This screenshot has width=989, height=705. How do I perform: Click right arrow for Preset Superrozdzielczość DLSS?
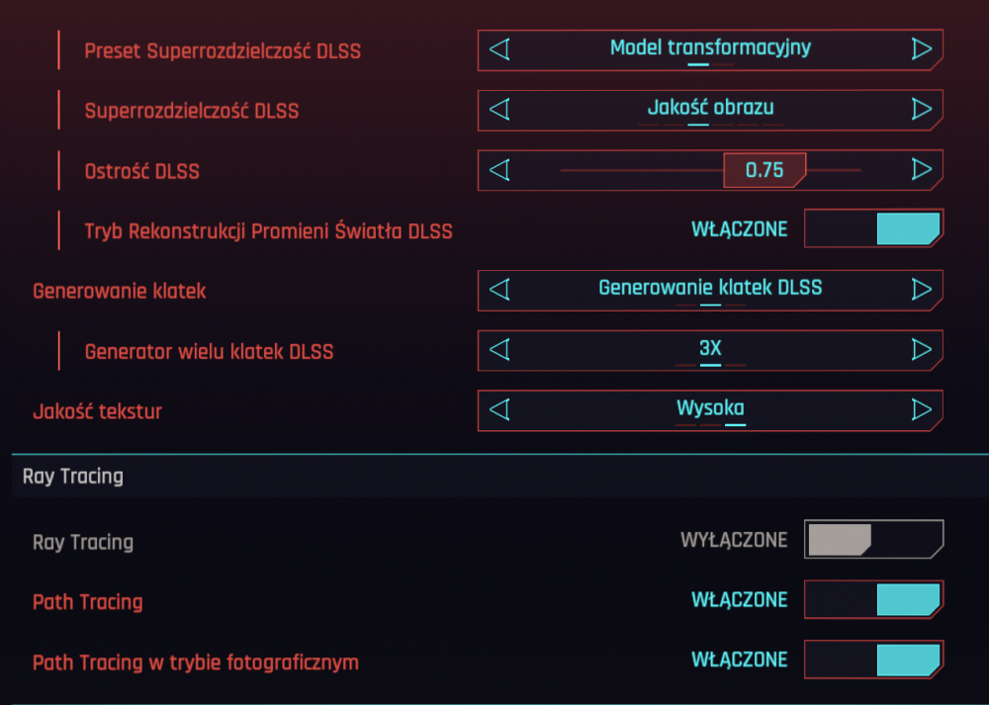(x=922, y=49)
